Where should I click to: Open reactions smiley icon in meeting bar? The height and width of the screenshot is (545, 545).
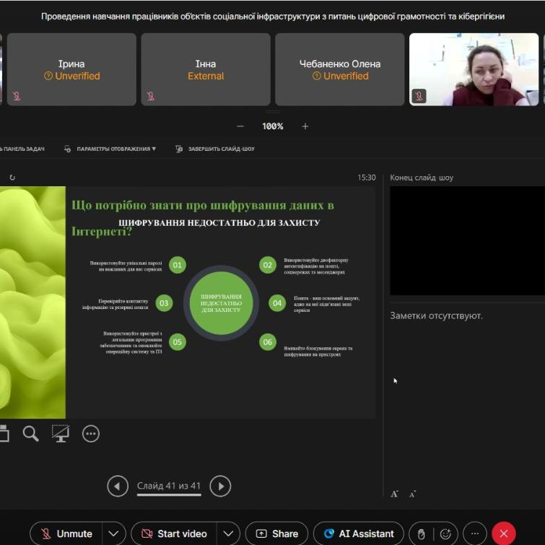(445, 533)
